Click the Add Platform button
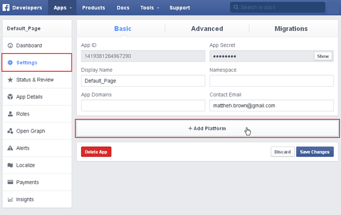Screen dimensions: 341x215 pyautogui.click(x=207, y=128)
